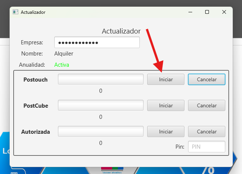Cancel the PostCube update
Image resolution: width=242 pixels, height=174 pixels.
point(207,105)
